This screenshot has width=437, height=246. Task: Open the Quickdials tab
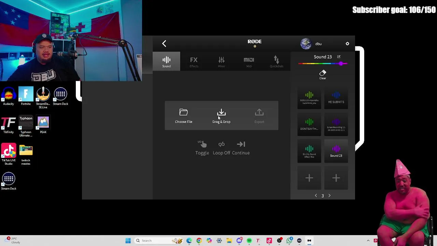click(x=277, y=61)
